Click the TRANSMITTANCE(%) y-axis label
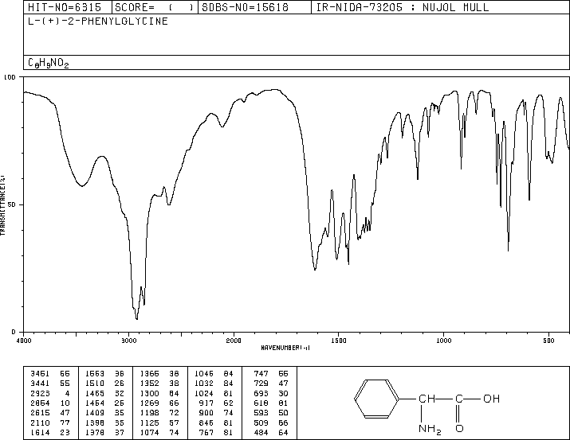This screenshot has height=440, width=570. 2,205
